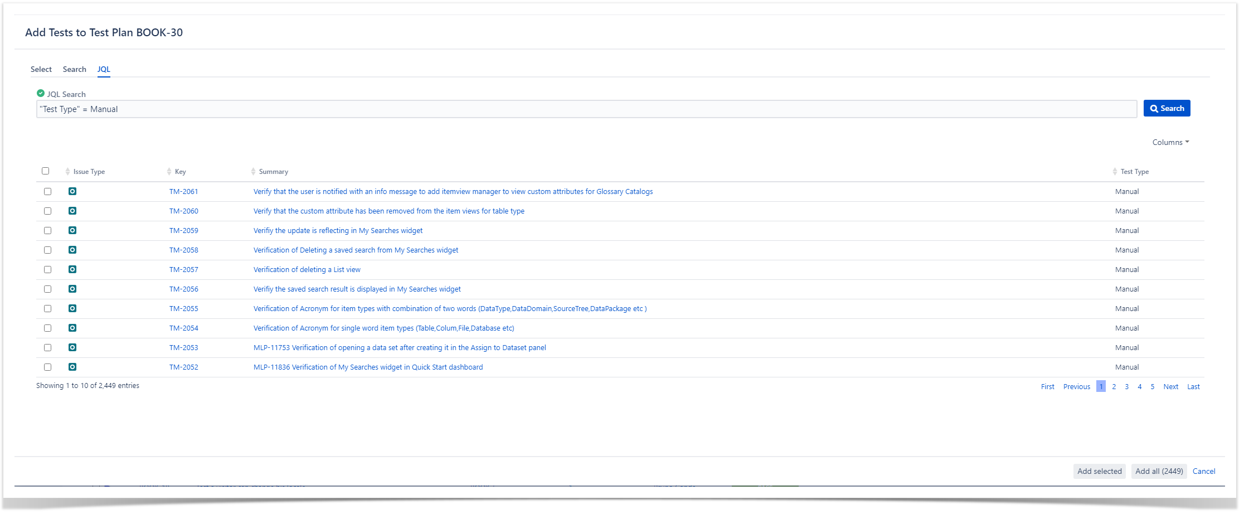Tick the select-all checkbox in table header
This screenshot has height=514, width=1244.
tap(46, 171)
